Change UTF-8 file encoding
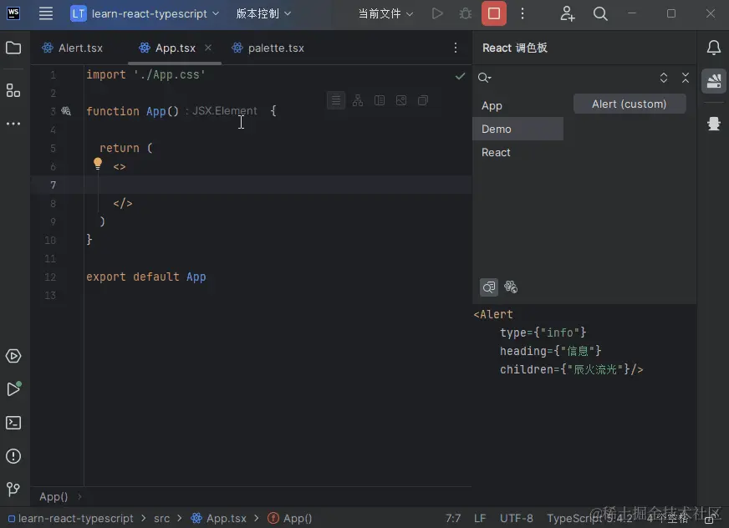The image size is (729, 528). [x=516, y=518]
